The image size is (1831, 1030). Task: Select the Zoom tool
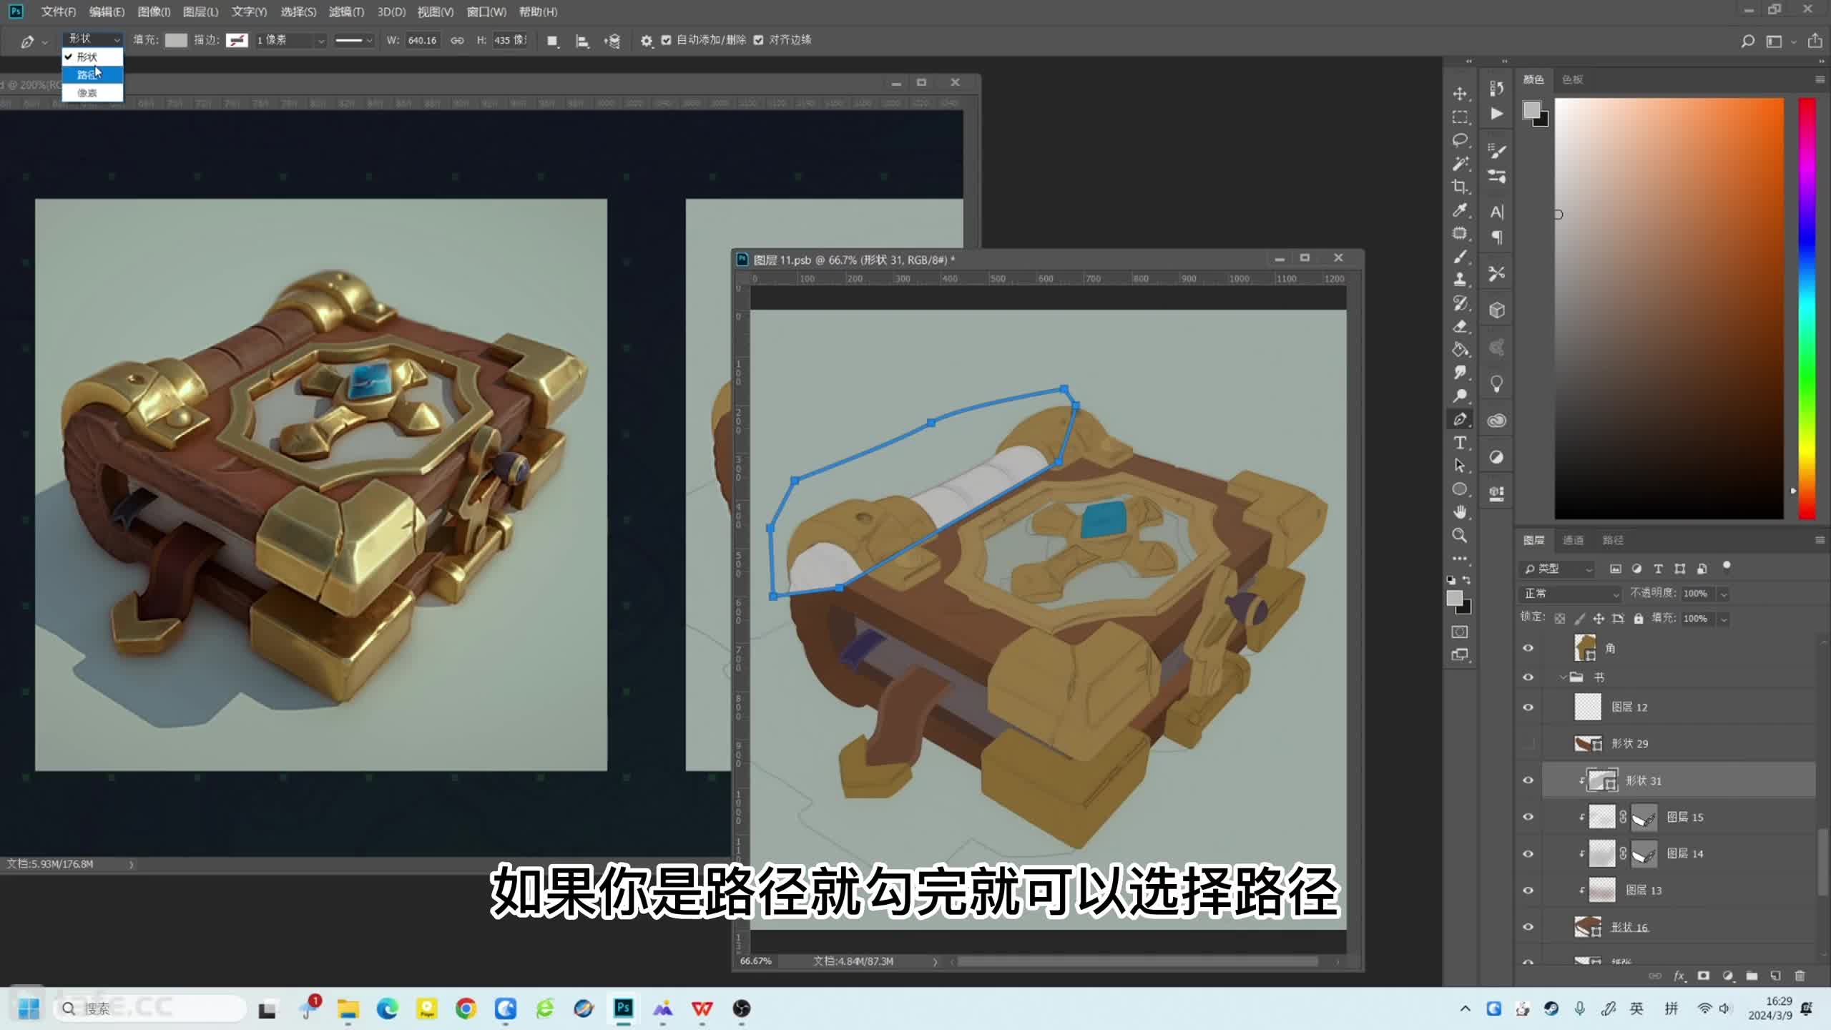[x=1460, y=535]
